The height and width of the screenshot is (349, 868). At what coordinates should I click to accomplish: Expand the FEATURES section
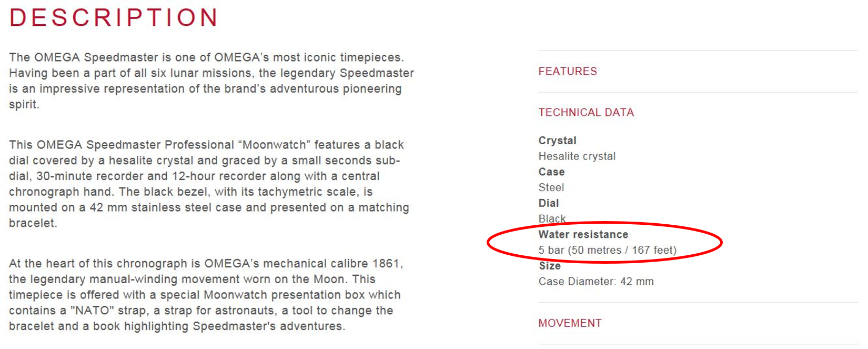568,71
